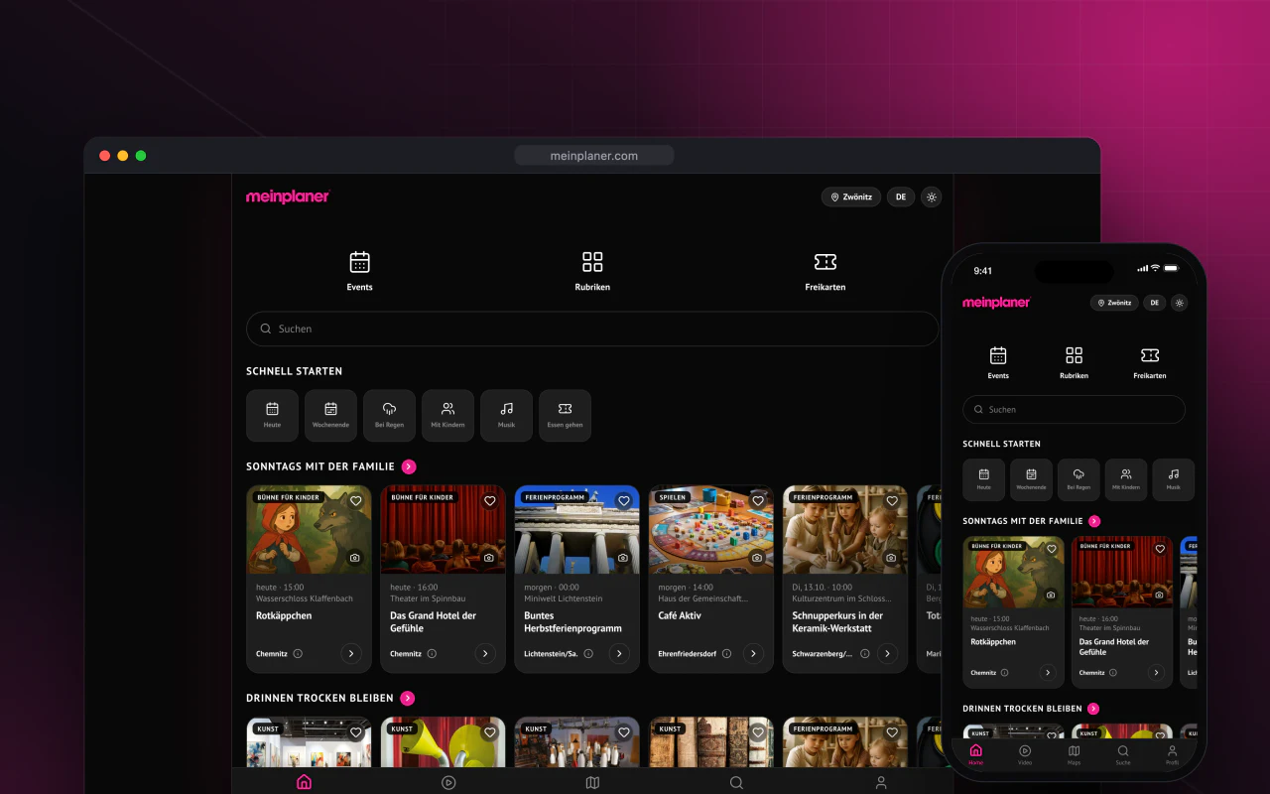The height and width of the screenshot is (794, 1270).
Task: Open Café Aktiv details arrow button on desktop
Action: point(753,653)
